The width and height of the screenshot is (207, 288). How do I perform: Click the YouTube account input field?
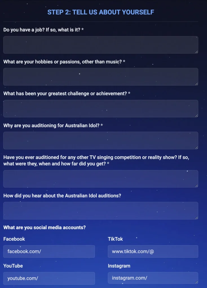point(49,278)
